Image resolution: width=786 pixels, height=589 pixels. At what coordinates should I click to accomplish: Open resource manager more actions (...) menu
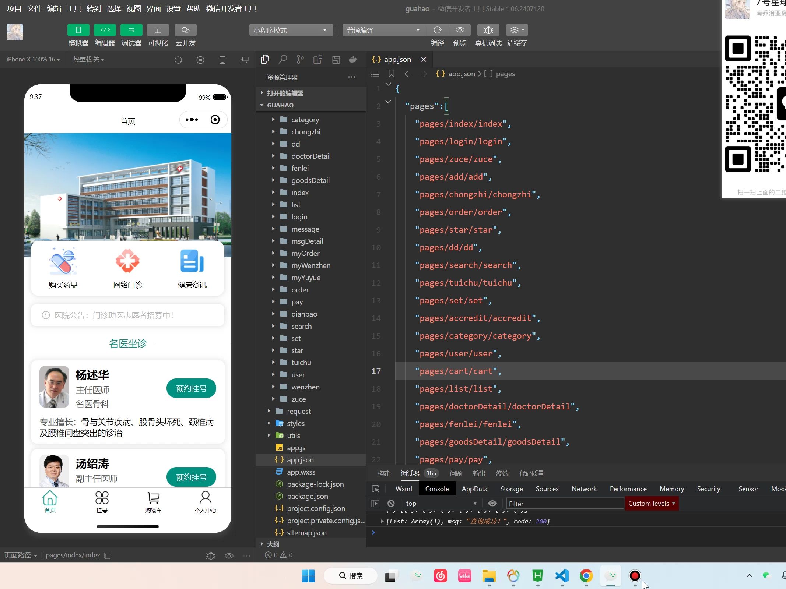pyautogui.click(x=352, y=77)
